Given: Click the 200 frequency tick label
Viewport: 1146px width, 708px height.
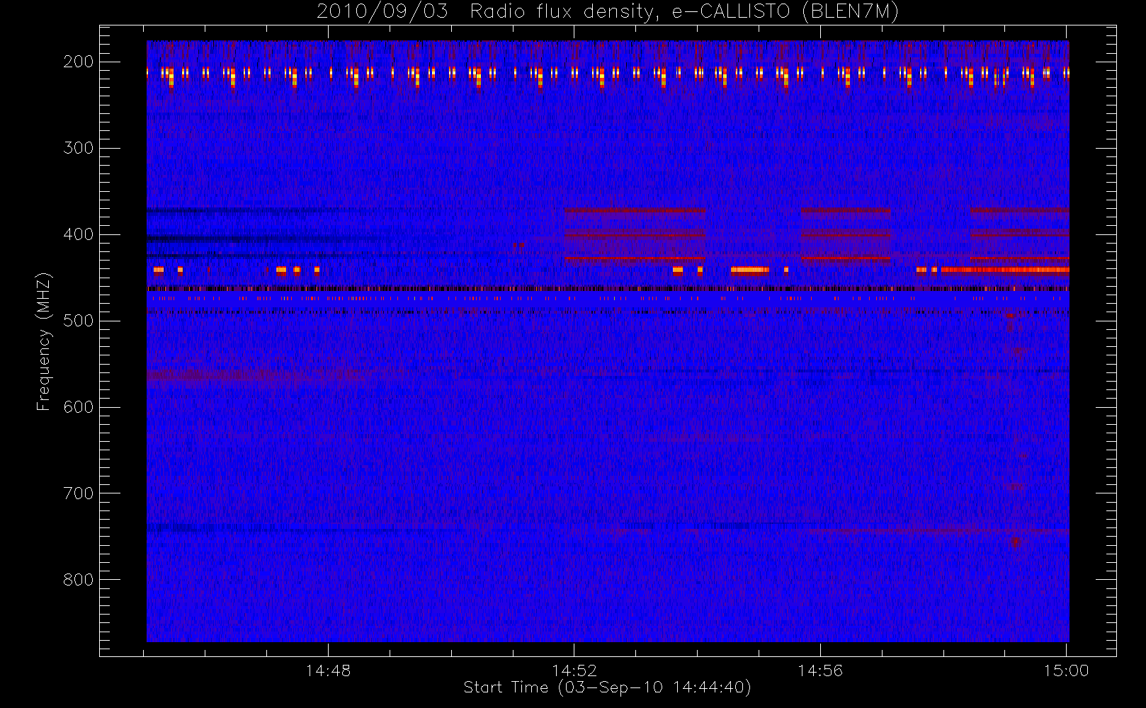Looking at the screenshot, I should tap(79, 62).
